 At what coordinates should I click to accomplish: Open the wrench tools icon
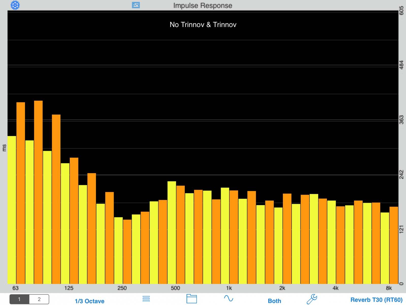click(312, 299)
